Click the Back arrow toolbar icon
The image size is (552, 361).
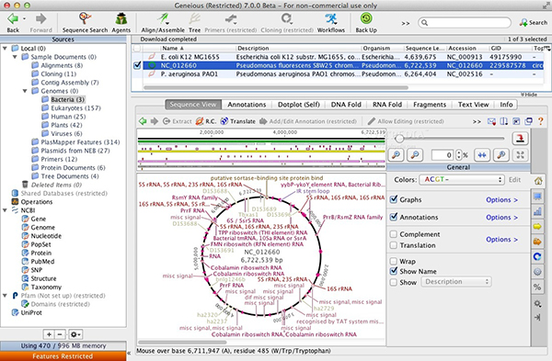pyautogui.click(x=13, y=18)
